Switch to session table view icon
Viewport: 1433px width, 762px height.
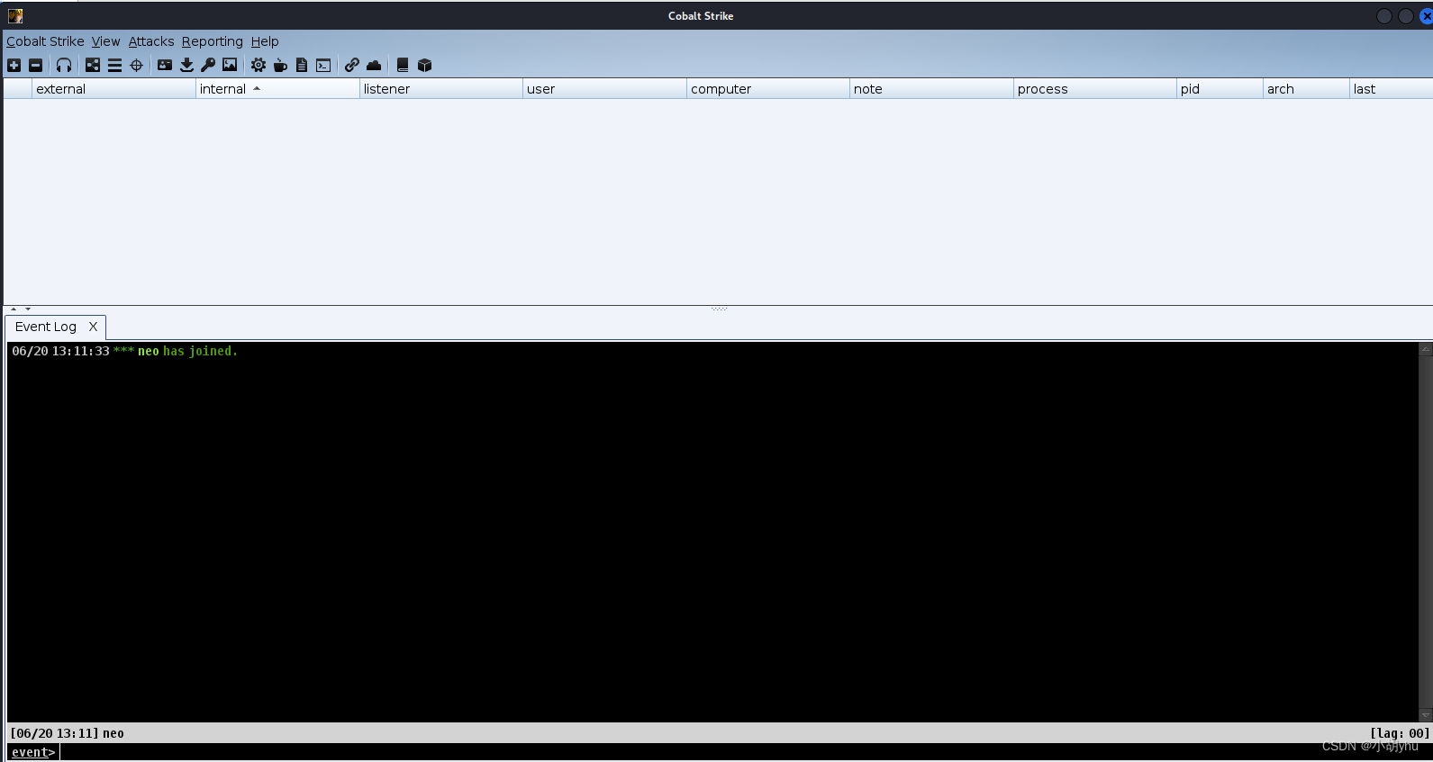pos(114,65)
